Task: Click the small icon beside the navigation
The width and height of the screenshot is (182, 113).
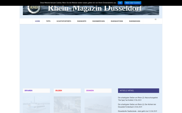Action: pos(156,19)
